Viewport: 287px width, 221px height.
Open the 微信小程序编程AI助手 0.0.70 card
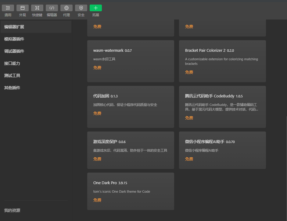point(222,150)
